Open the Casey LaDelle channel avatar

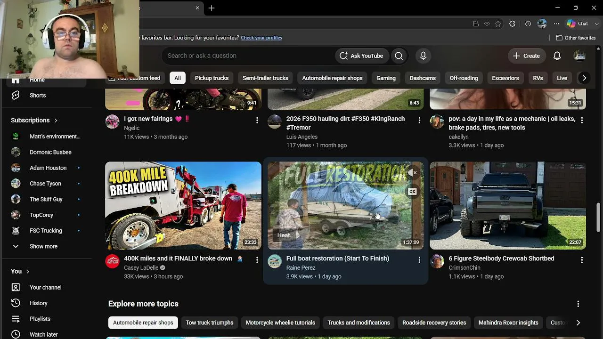coord(112,261)
